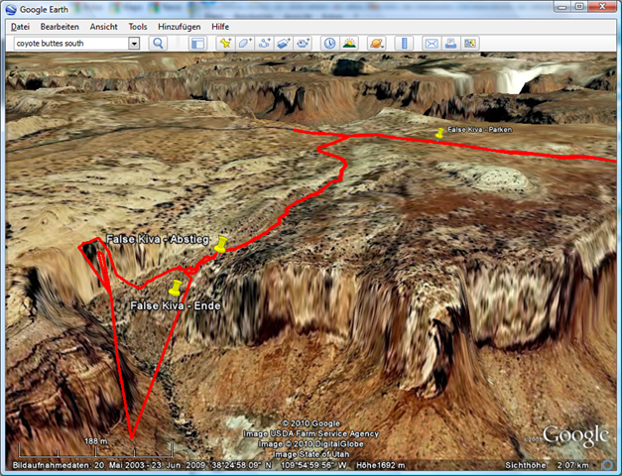This screenshot has height=476, width=622.
Task: Select the add polygon tool
Action: pos(245,44)
